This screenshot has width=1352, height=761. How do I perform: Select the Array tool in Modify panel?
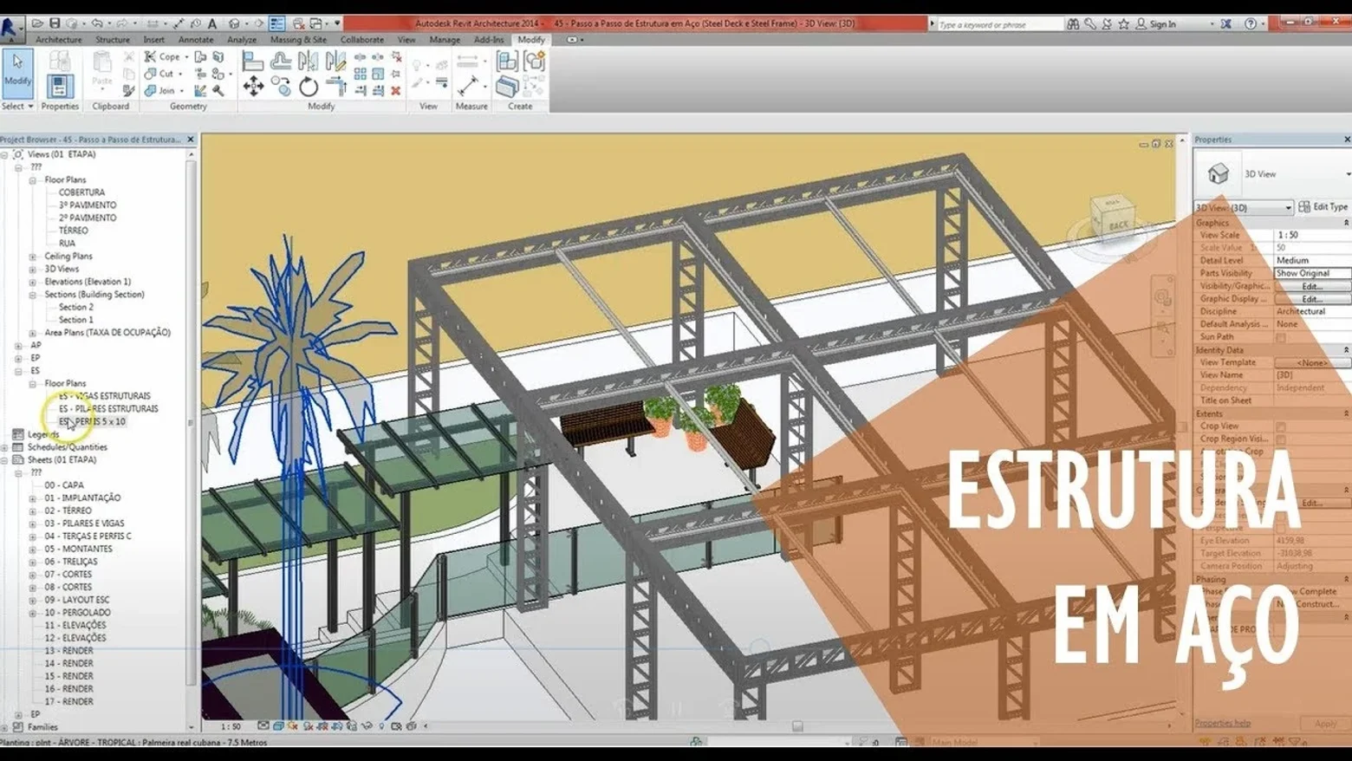point(360,74)
